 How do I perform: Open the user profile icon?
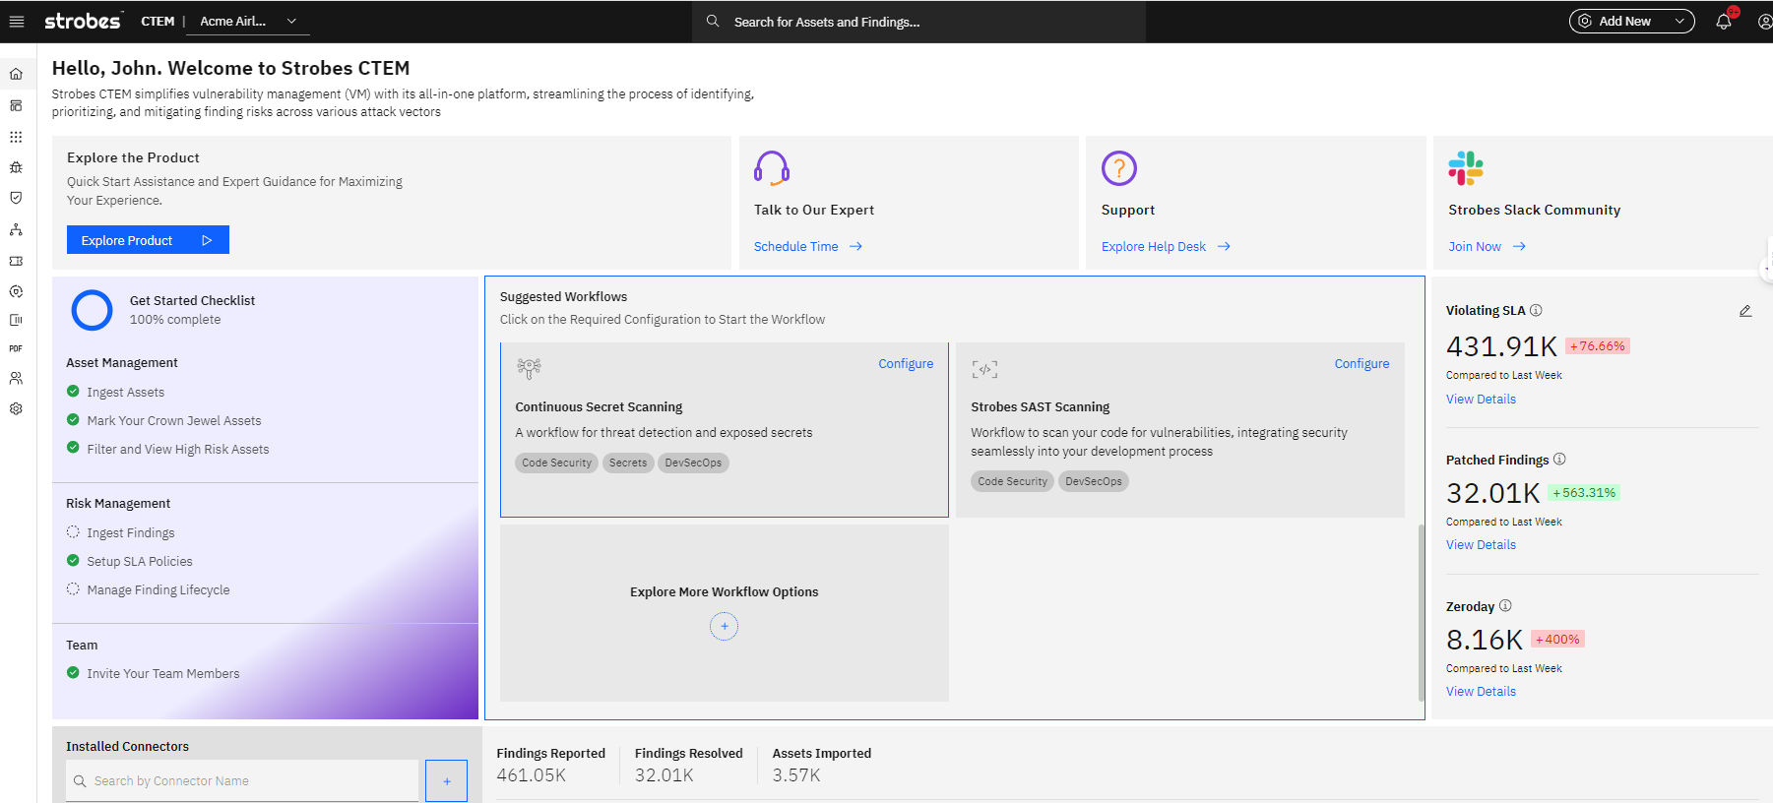(1765, 22)
